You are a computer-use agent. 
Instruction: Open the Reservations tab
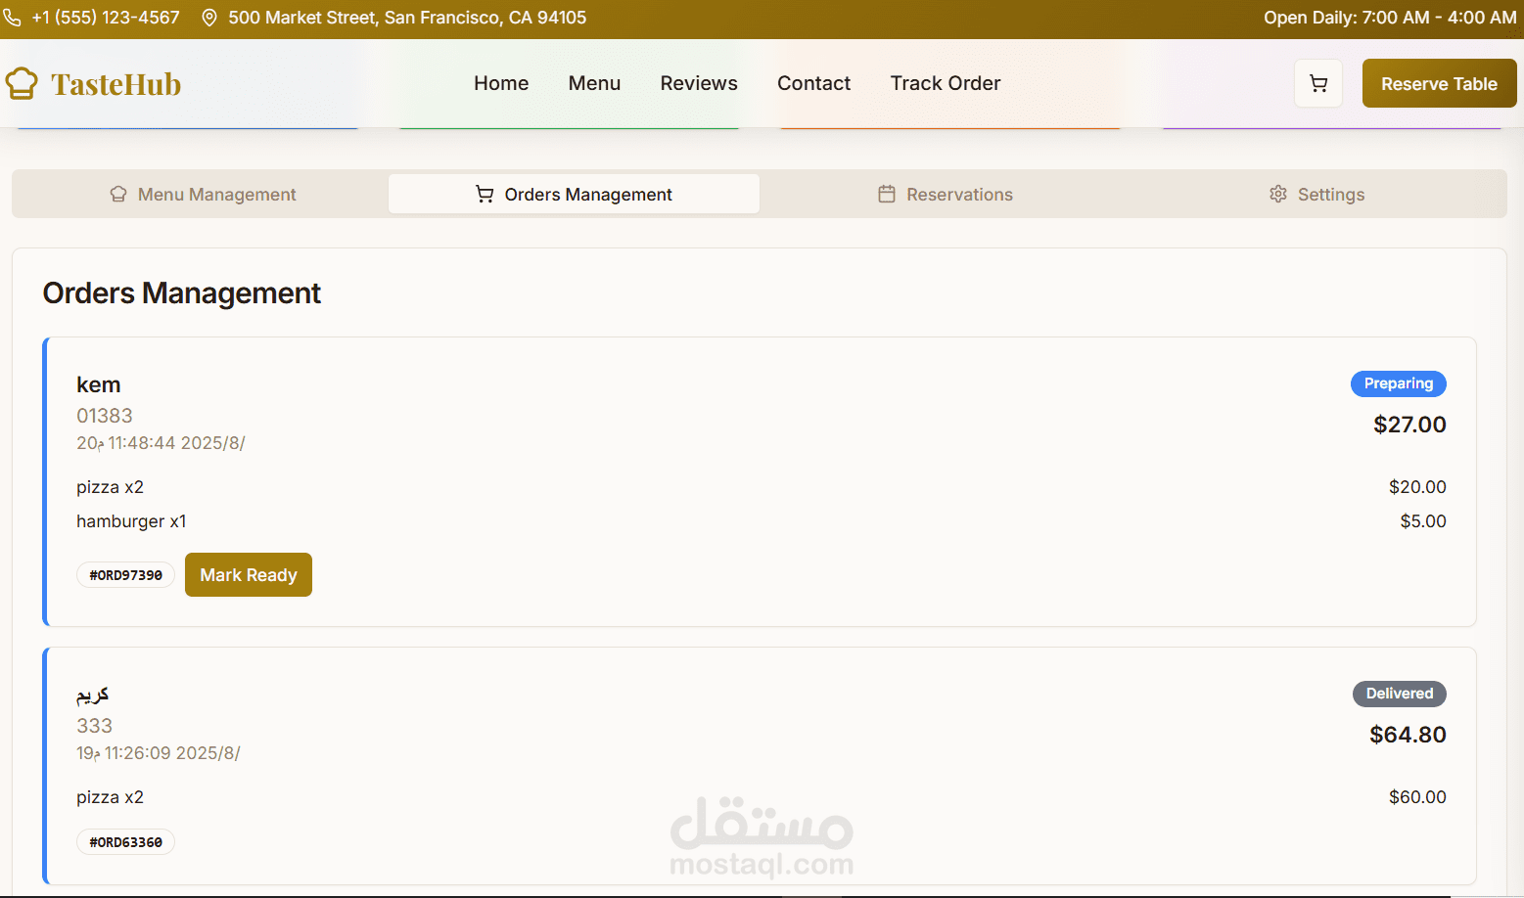[946, 194]
